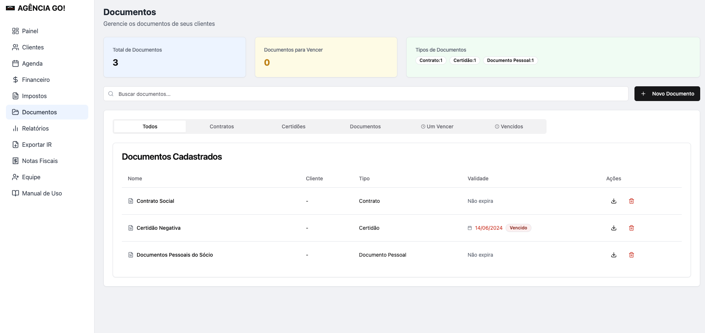Screen dimensions: 705x333
Task: Switch to the Certidões tab
Action: [294, 126]
